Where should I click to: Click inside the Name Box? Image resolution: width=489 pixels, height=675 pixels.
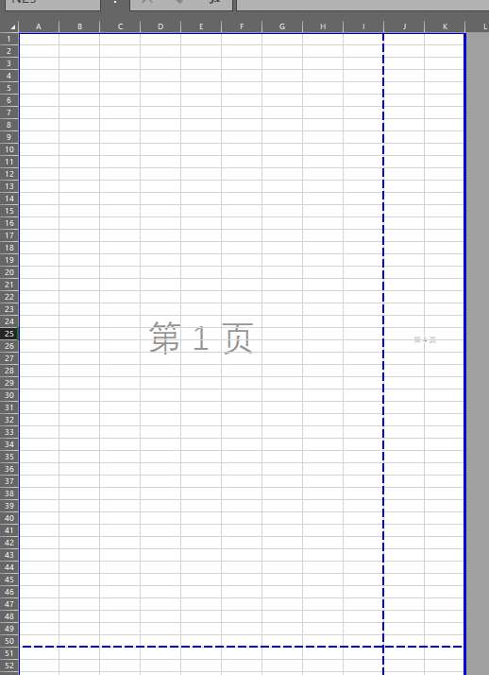tap(53, 4)
